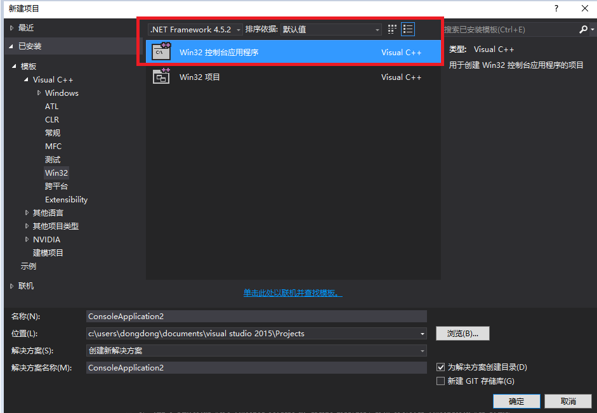Click 浏览(B)... to browse location

click(463, 334)
